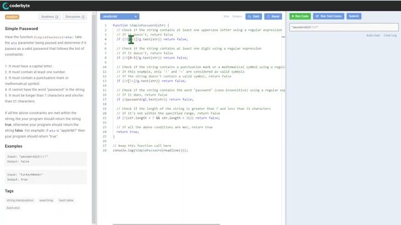401x225 pixels.
Task: Click the console.log call on line 28
Action: pyautogui.click(x=150, y=150)
